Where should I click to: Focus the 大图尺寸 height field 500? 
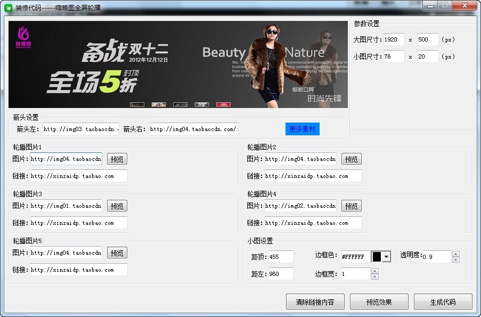428,39
